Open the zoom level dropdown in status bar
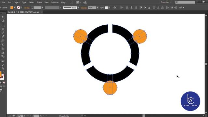Screen dimensions: 208x117 click(x=24, y=116)
